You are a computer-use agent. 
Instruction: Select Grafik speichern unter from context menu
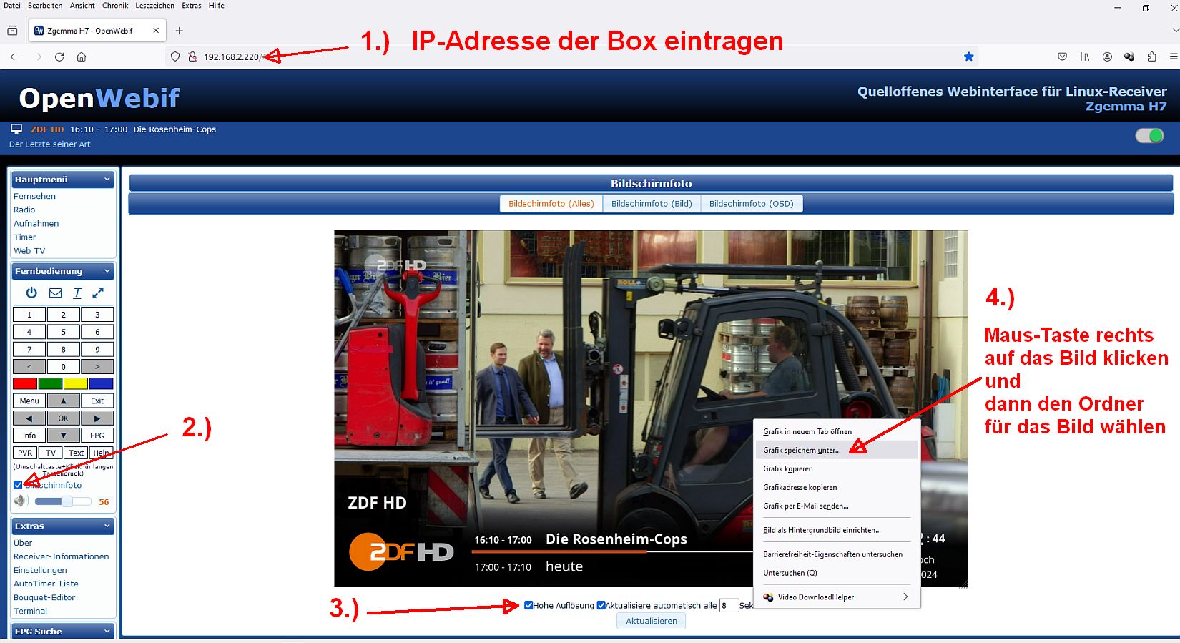[x=802, y=450]
